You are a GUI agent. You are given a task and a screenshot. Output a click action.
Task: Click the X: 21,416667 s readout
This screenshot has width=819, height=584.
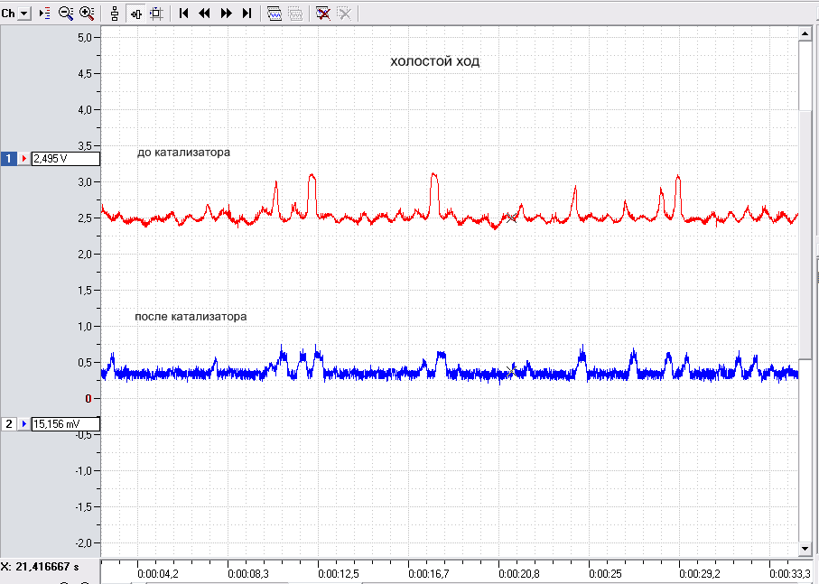pos(40,566)
